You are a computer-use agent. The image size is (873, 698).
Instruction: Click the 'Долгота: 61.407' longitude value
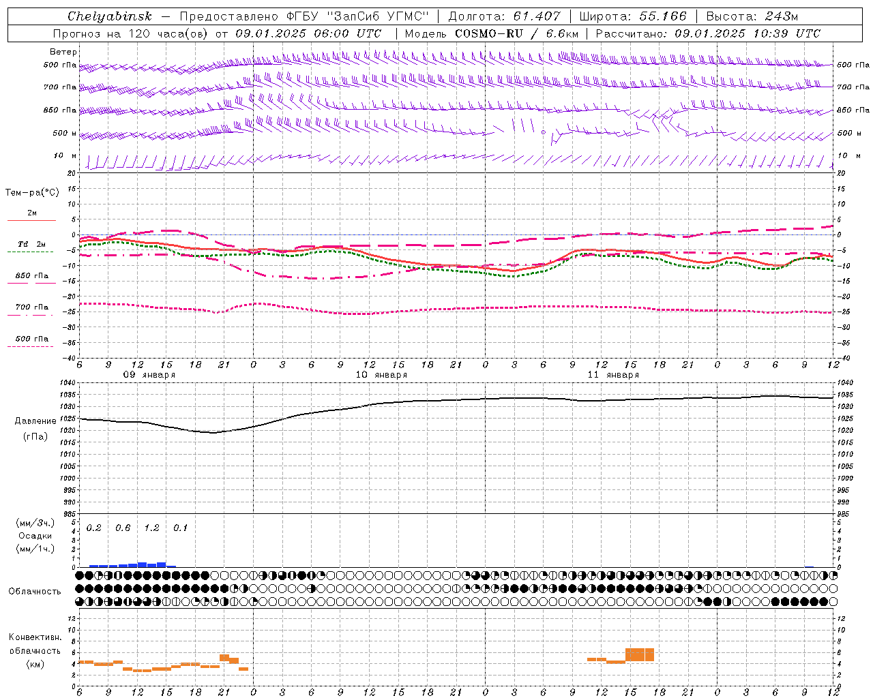tap(505, 16)
